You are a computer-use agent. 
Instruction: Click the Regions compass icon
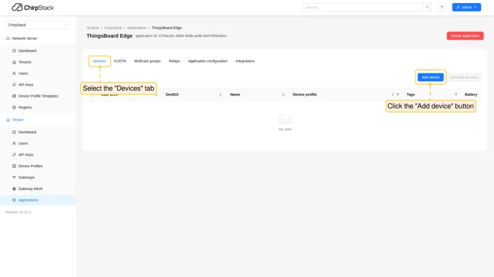(14, 107)
